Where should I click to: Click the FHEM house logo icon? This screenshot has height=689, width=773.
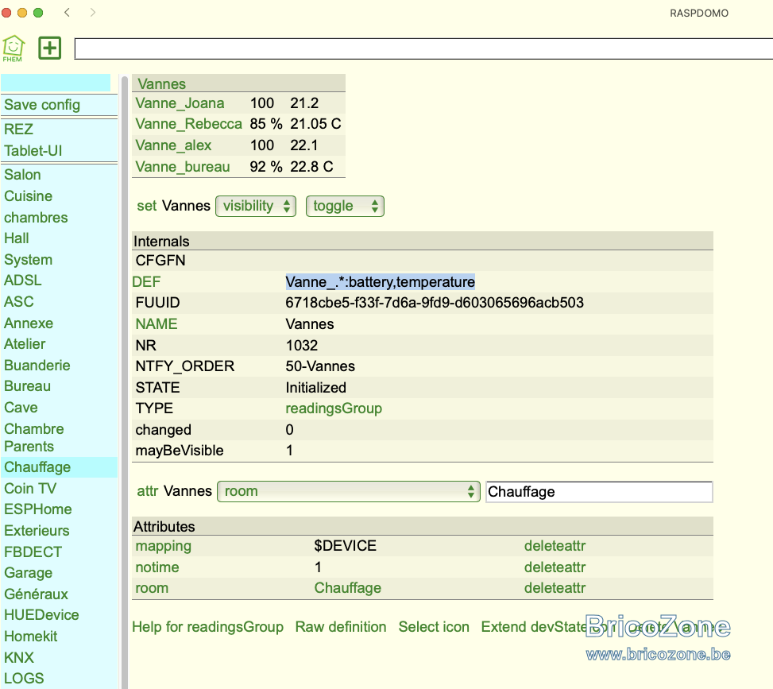click(x=14, y=48)
